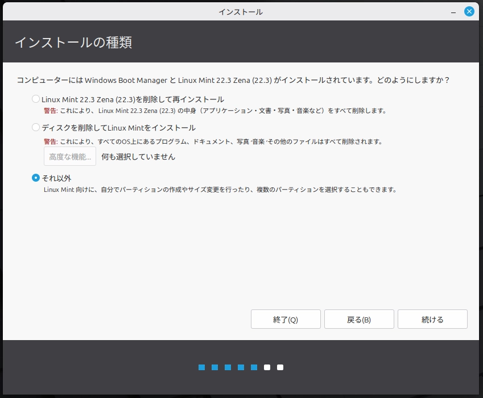Click the outlined current-step progress square

(x=267, y=367)
